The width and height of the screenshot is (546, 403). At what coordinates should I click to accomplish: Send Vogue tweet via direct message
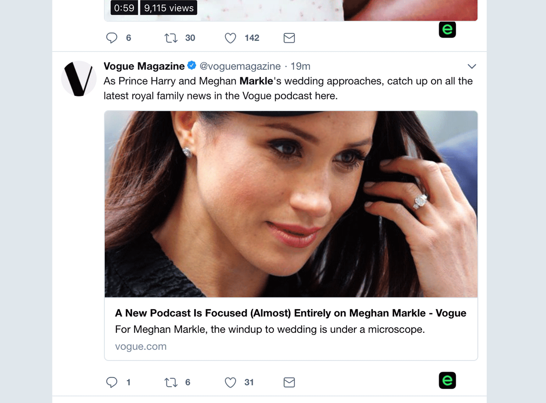[289, 382]
